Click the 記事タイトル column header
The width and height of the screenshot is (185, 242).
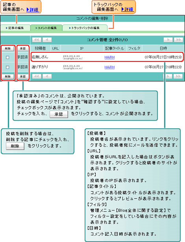click(x=115, y=48)
